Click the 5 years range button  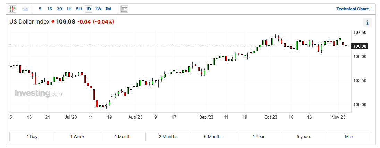pos(304,137)
